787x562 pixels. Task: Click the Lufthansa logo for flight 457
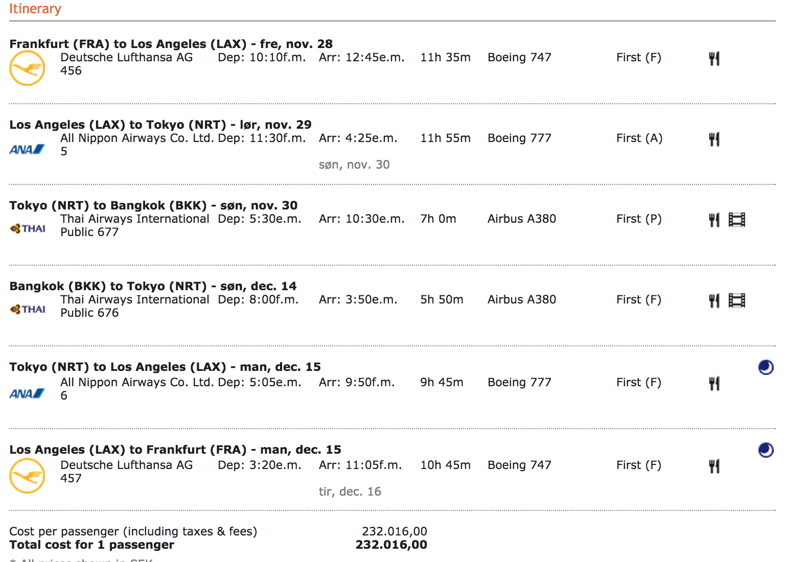coord(27,476)
